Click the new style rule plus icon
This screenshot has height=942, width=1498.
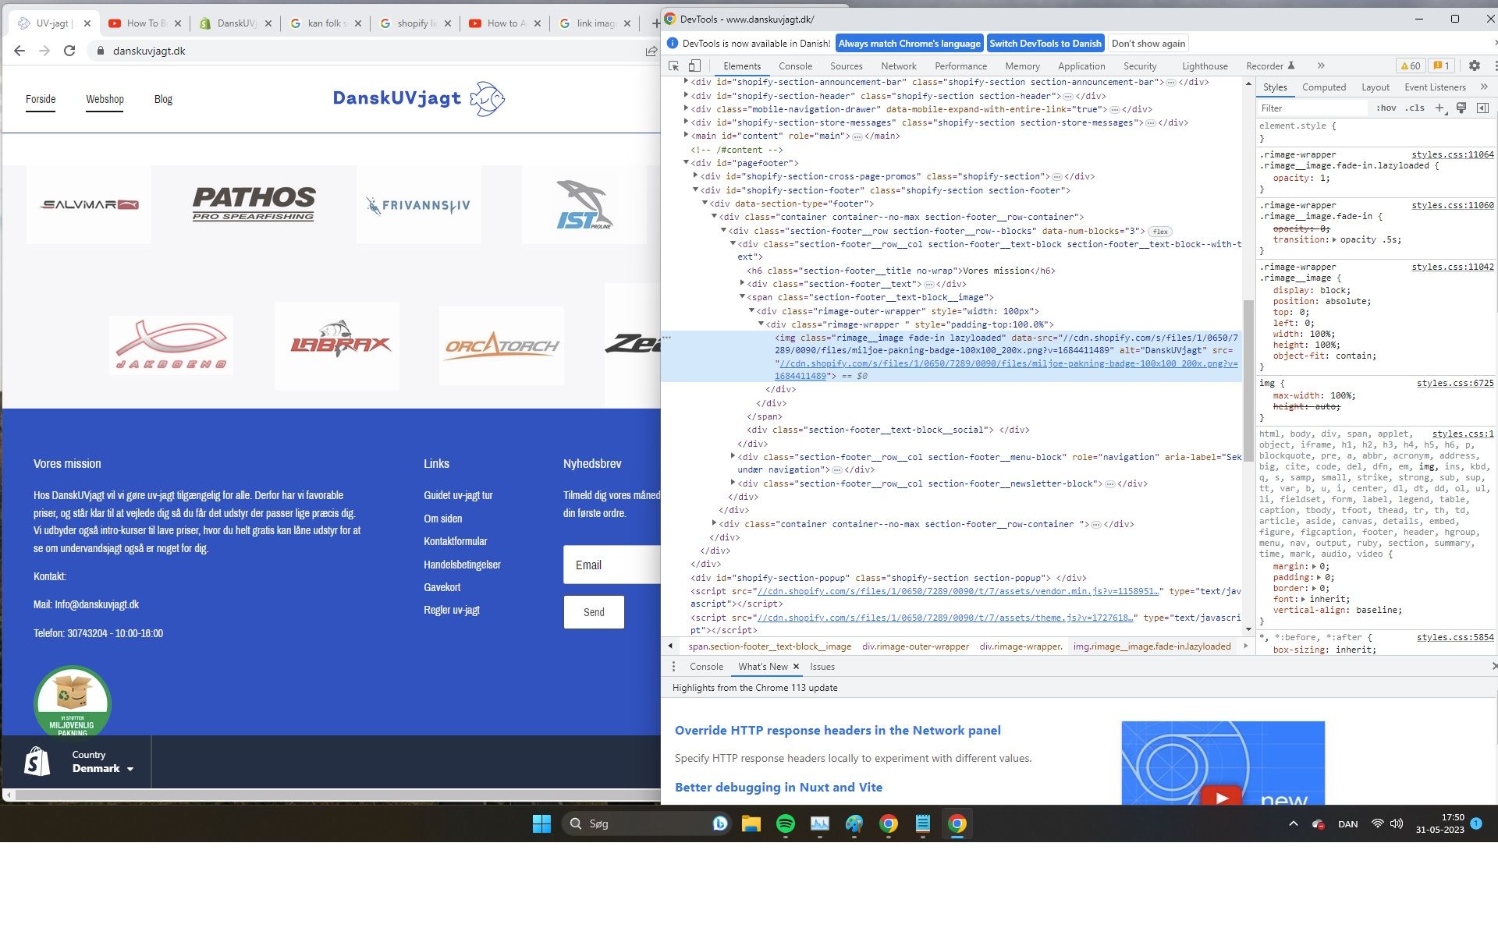[1439, 108]
